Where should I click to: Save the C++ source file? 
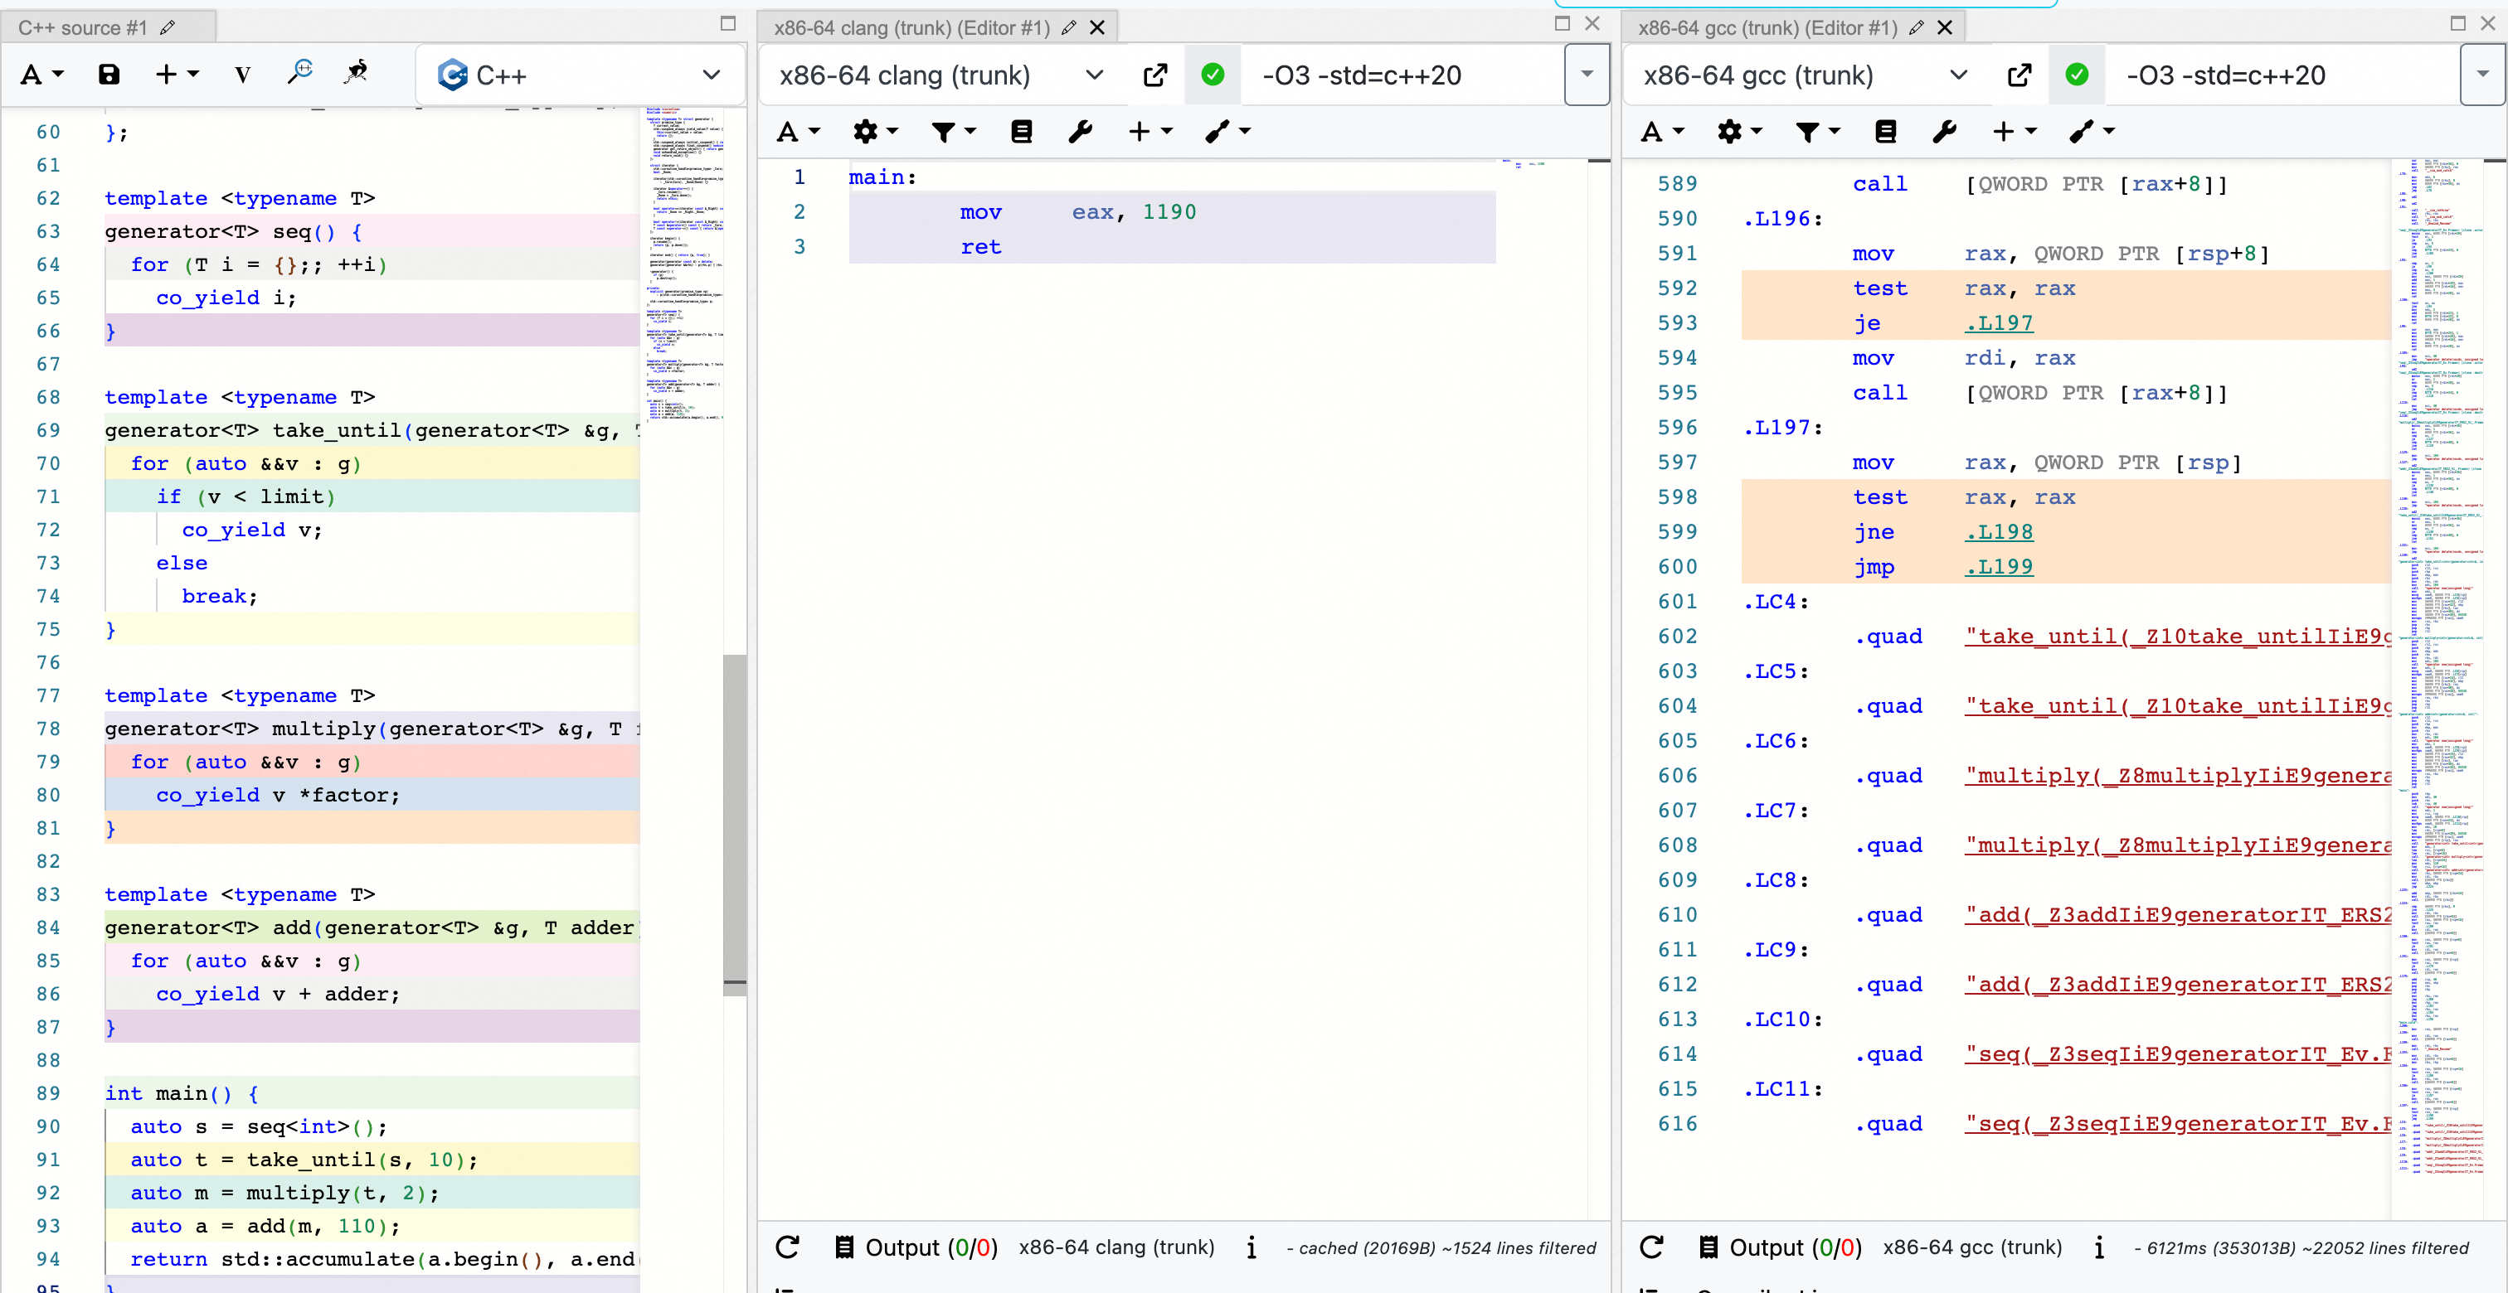click(x=109, y=74)
